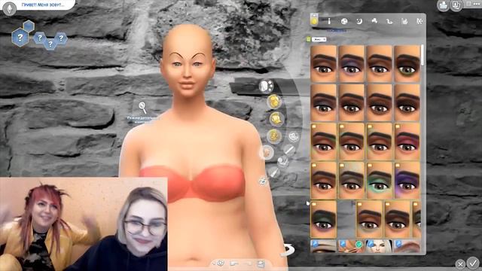Choose the second eyeshadow in the third row

[352, 142]
